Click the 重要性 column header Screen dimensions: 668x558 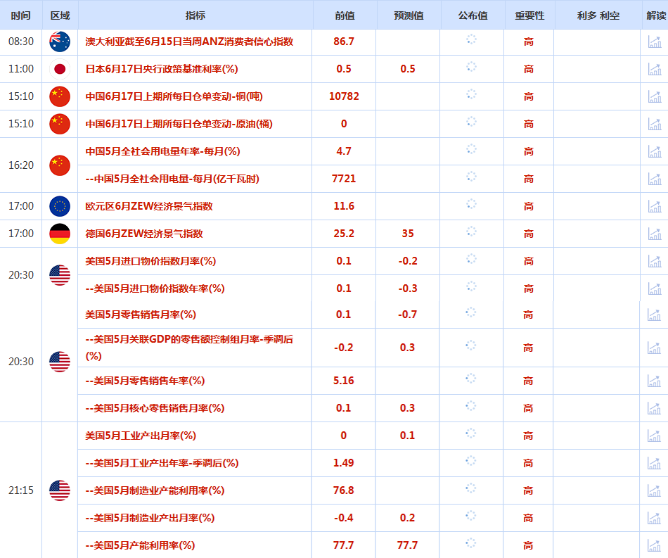pos(529,15)
